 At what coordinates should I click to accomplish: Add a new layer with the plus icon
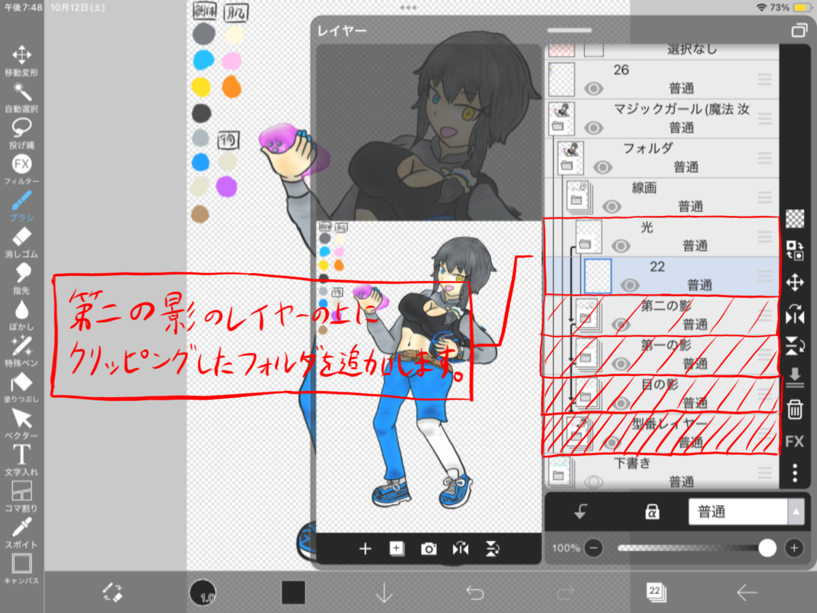pos(365,549)
